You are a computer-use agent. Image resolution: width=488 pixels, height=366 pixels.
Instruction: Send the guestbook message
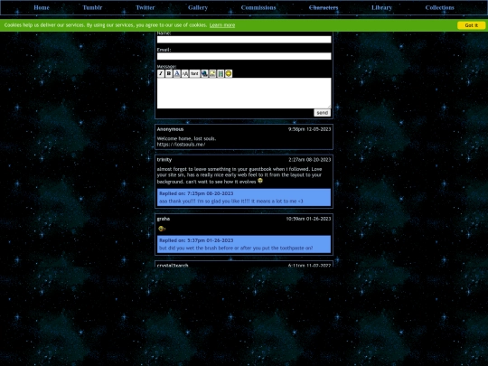pos(322,113)
